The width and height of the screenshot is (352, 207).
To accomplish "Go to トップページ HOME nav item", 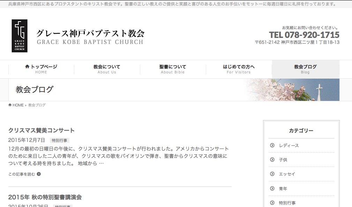I will [41, 69].
